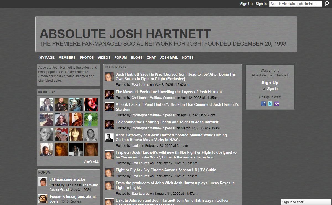Screen dimensions: 332x205
Task: Open 'Tweets & Instagrams about Josh' topic
Action: (72, 199)
